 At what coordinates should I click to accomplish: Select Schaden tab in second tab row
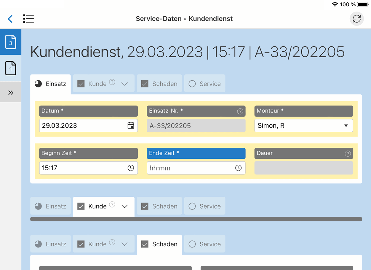point(159,206)
